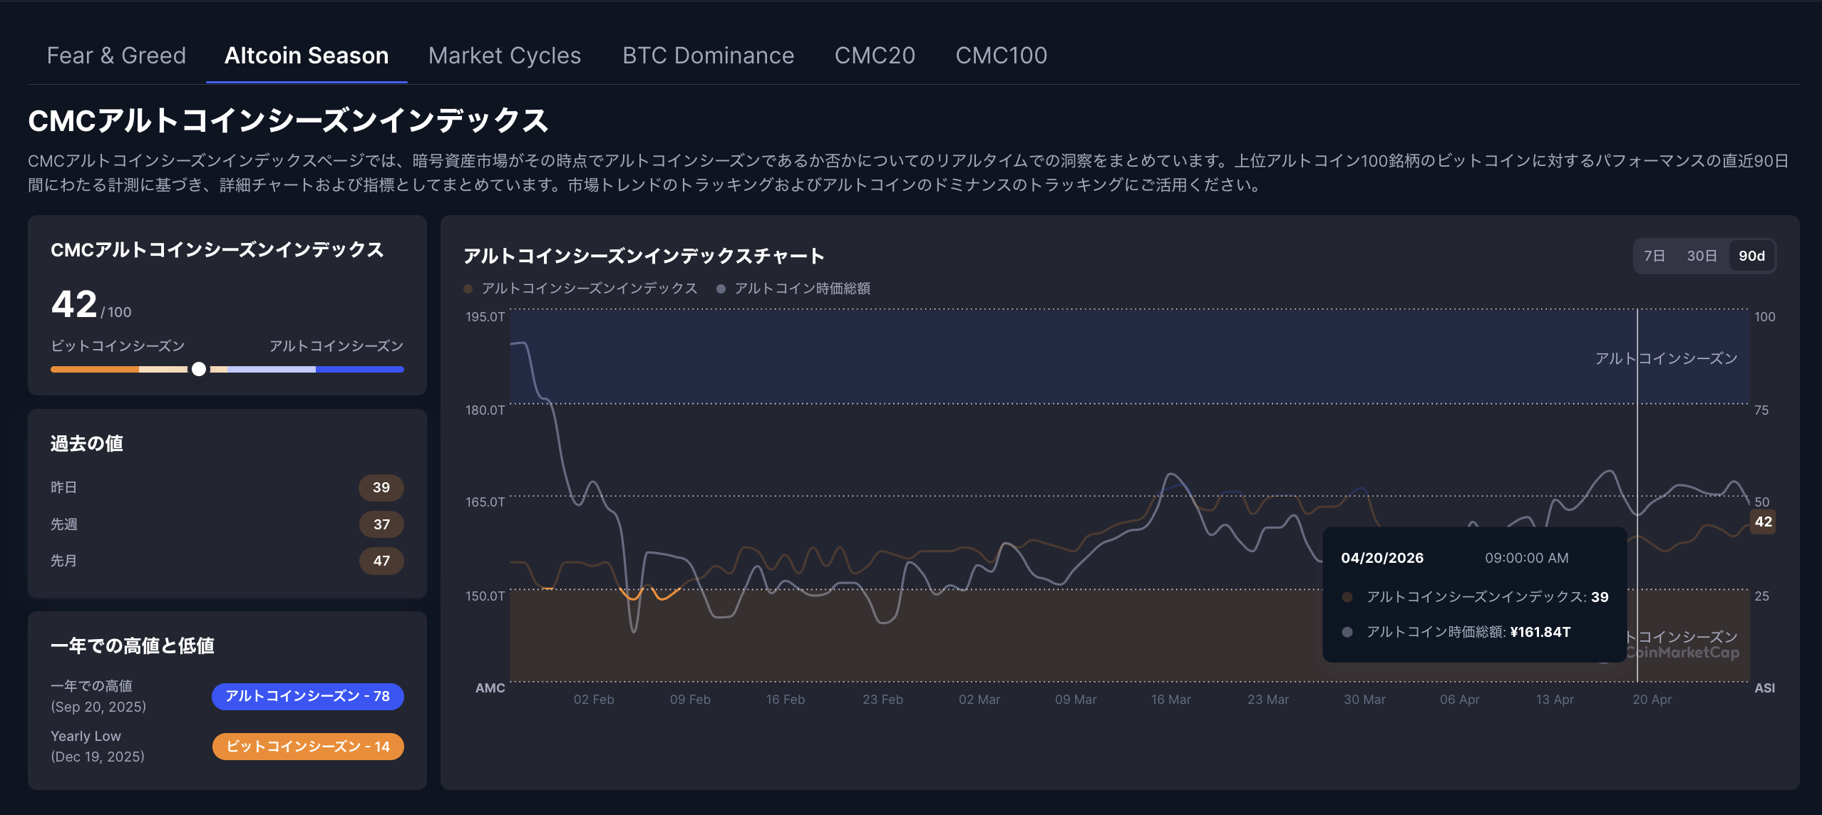Click the current value marker 42 on axis
1822x815 pixels.
click(x=1763, y=521)
